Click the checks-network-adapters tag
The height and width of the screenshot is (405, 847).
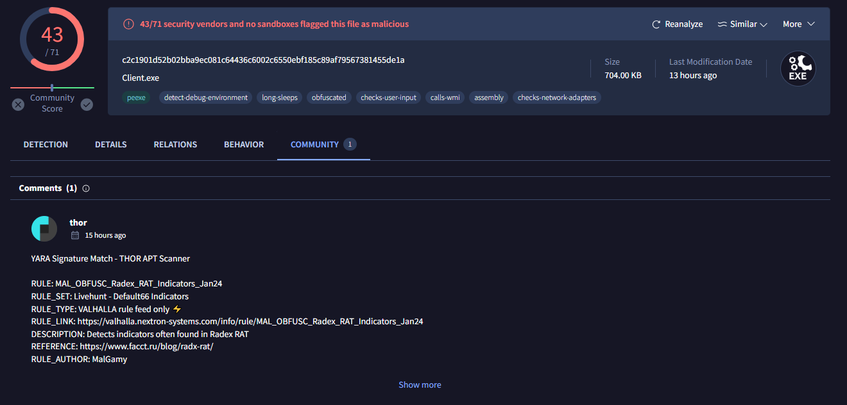pyautogui.click(x=557, y=97)
